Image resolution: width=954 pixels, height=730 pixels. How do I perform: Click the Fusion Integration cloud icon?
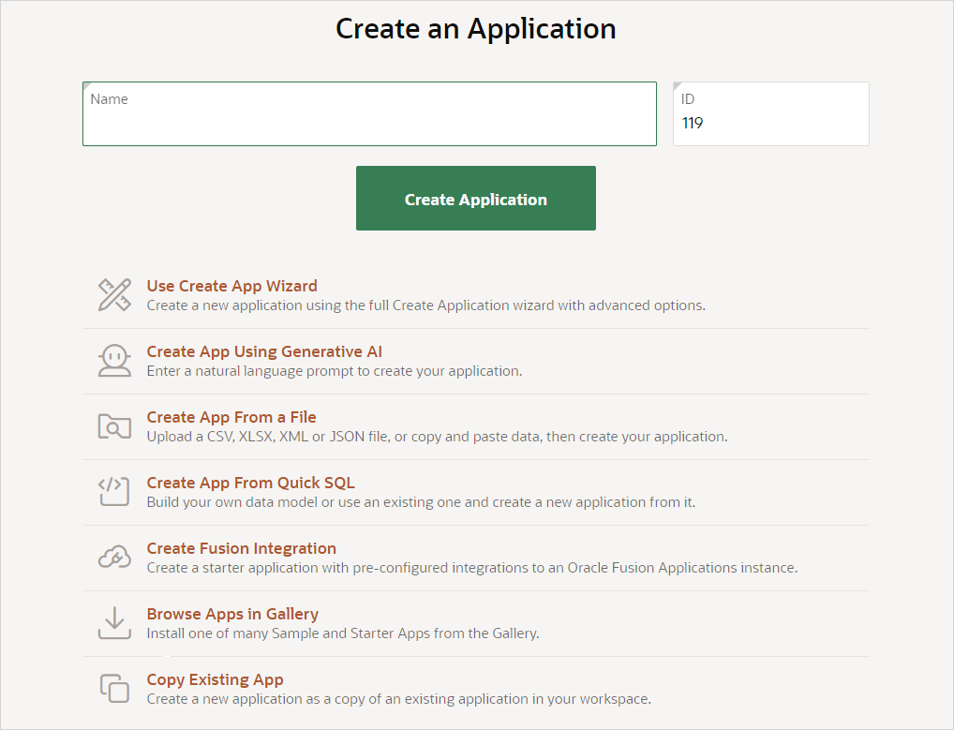(x=114, y=558)
